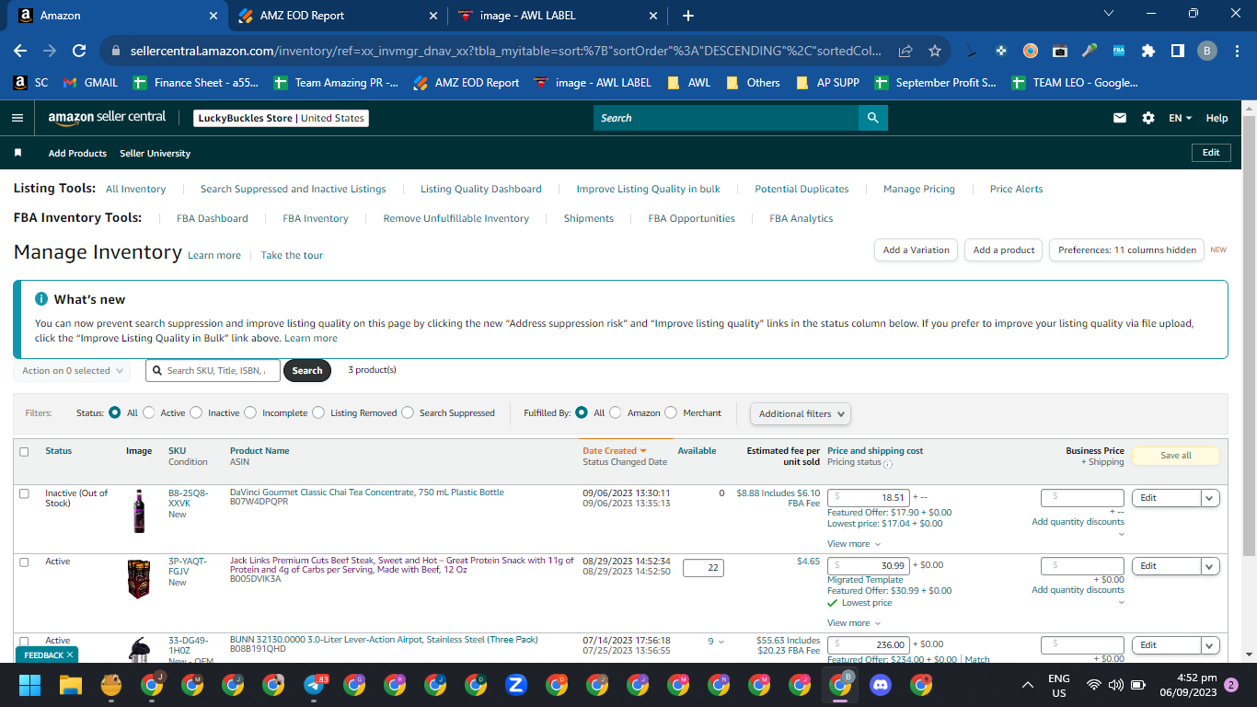Click the Save all button
1257x707 pixels.
(x=1175, y=456)
